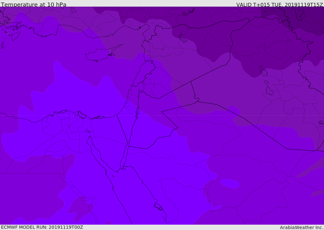
Task: Click the "Temperature at 10 hPa" title
Action: pos(34,5)
